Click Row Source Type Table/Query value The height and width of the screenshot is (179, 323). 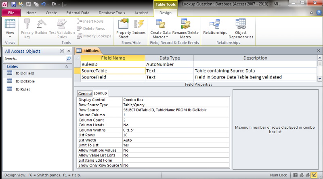[176, 105]
